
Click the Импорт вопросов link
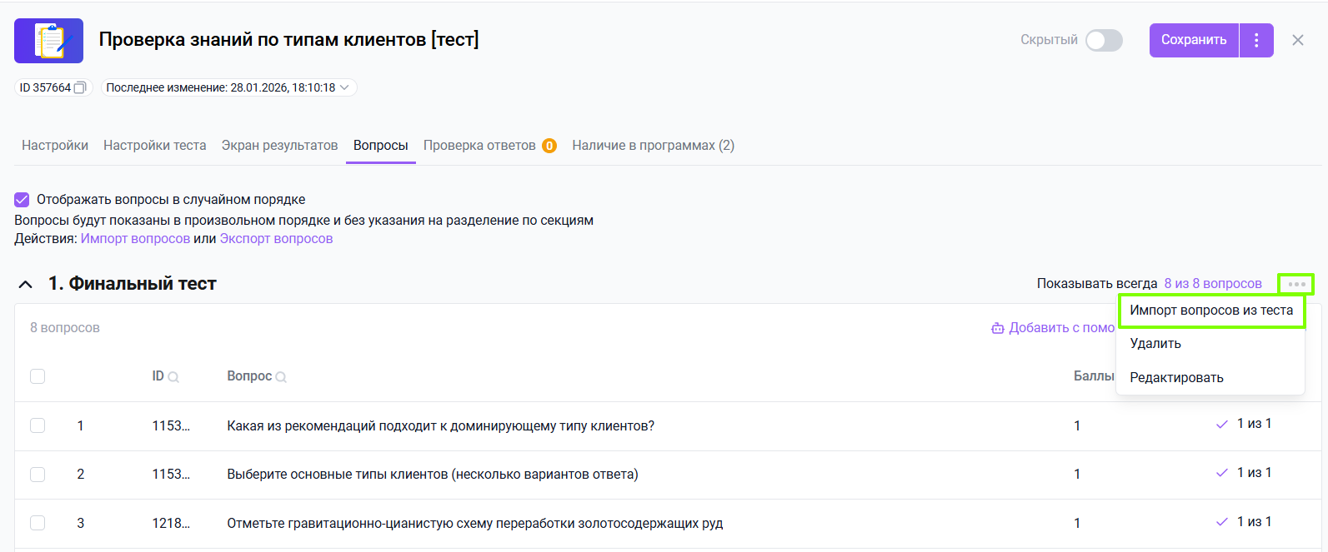[x=135, y=239]
